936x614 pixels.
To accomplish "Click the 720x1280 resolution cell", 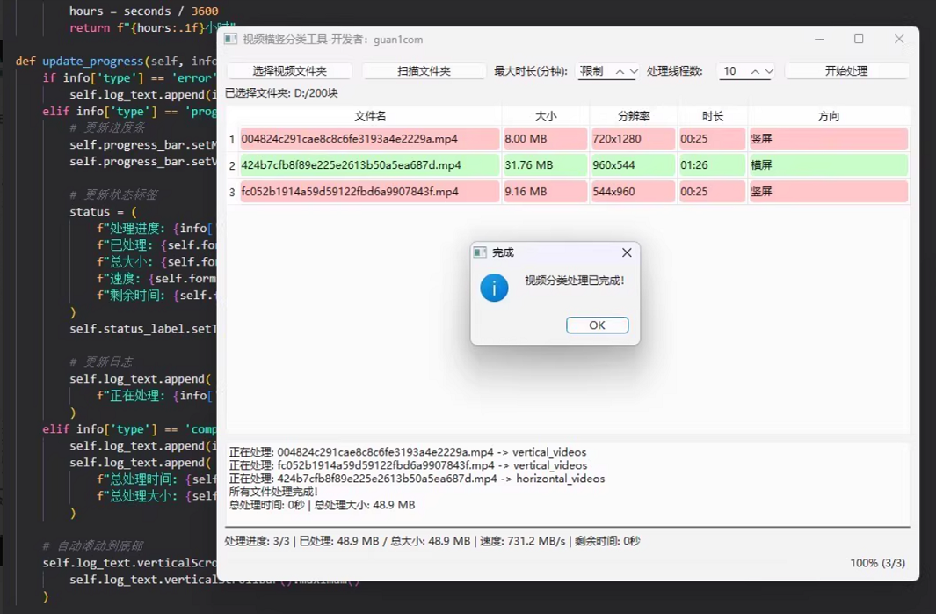I will pos(633,139).
